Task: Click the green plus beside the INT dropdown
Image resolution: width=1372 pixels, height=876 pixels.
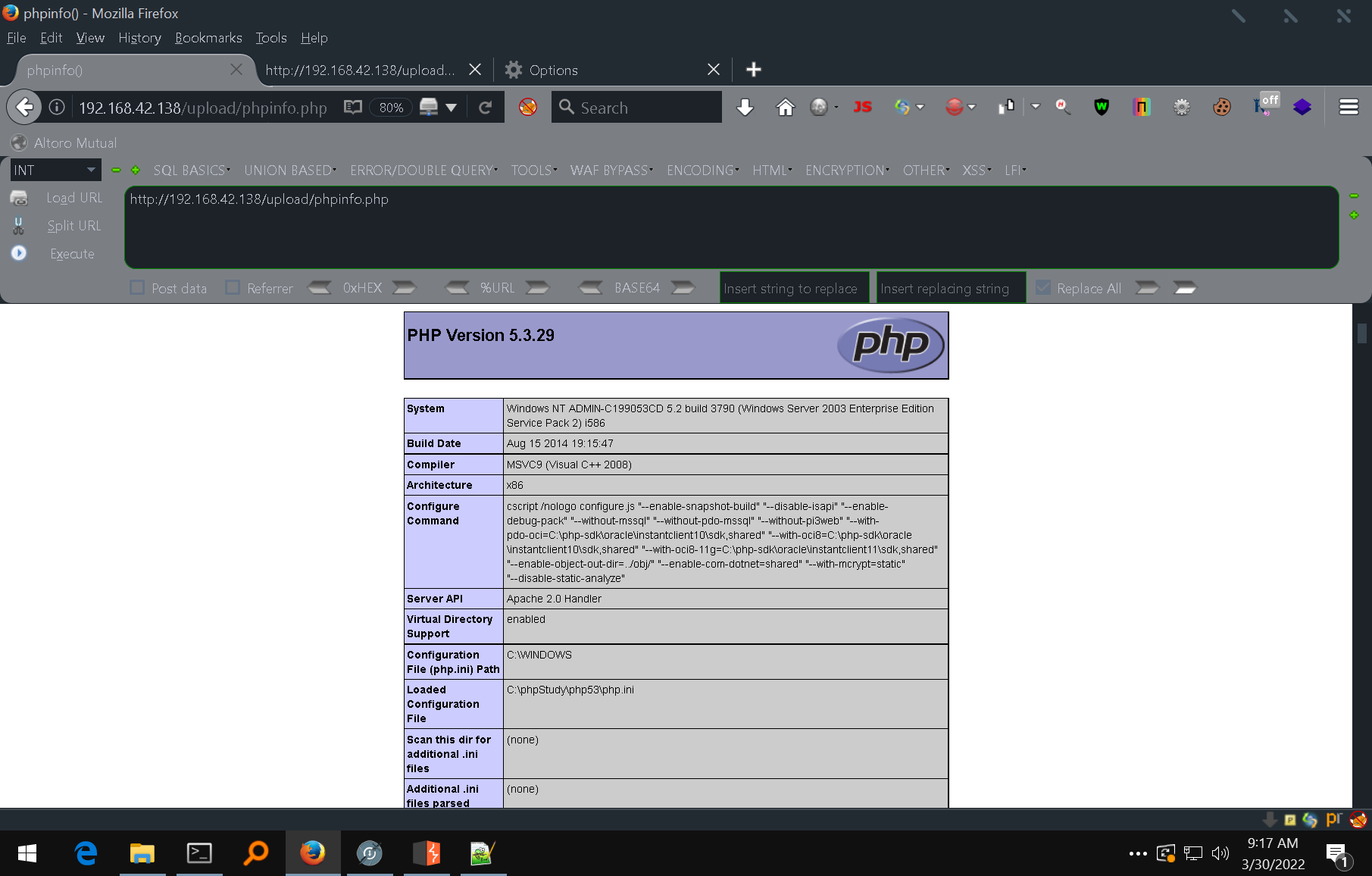Action: pos(136,171)
